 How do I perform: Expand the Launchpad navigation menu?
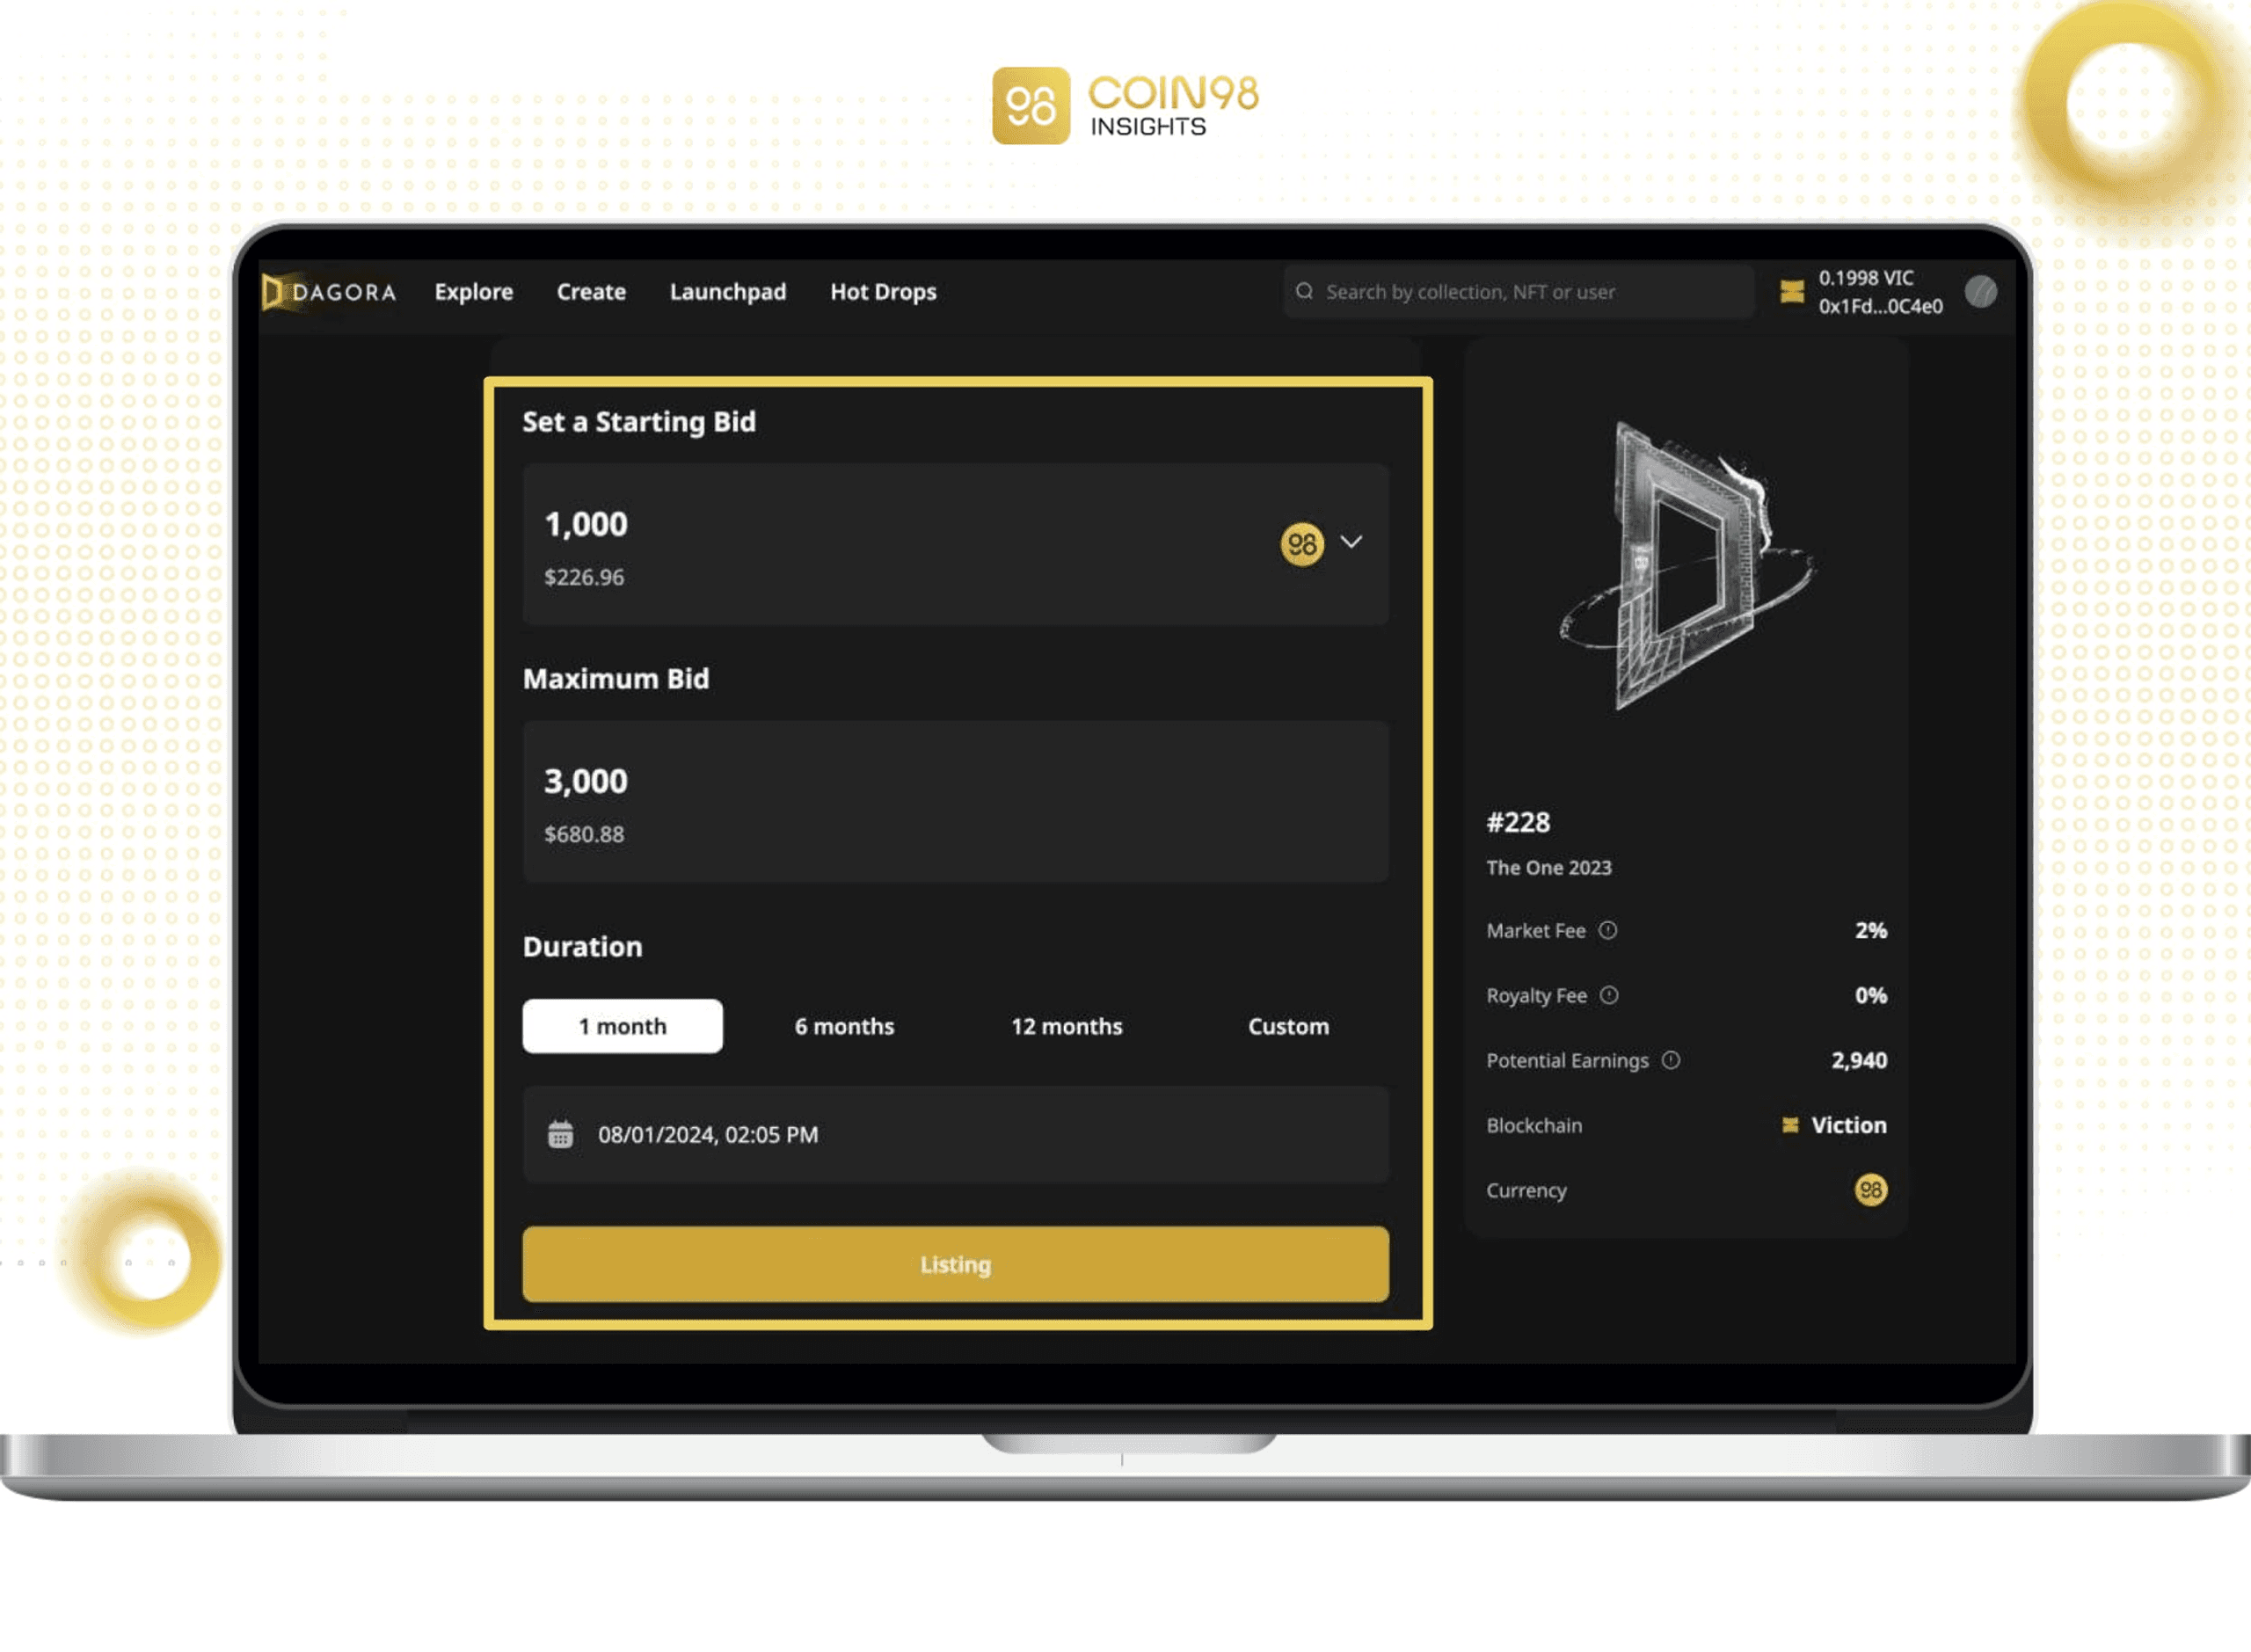(725, 292)
